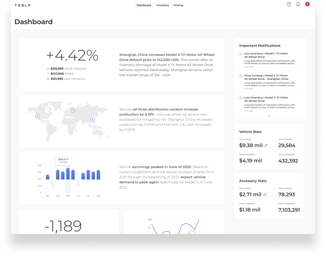Click vehicle total orders value 29,584
This screenshot has height=256, width=326.
click(x=287, y=146)
